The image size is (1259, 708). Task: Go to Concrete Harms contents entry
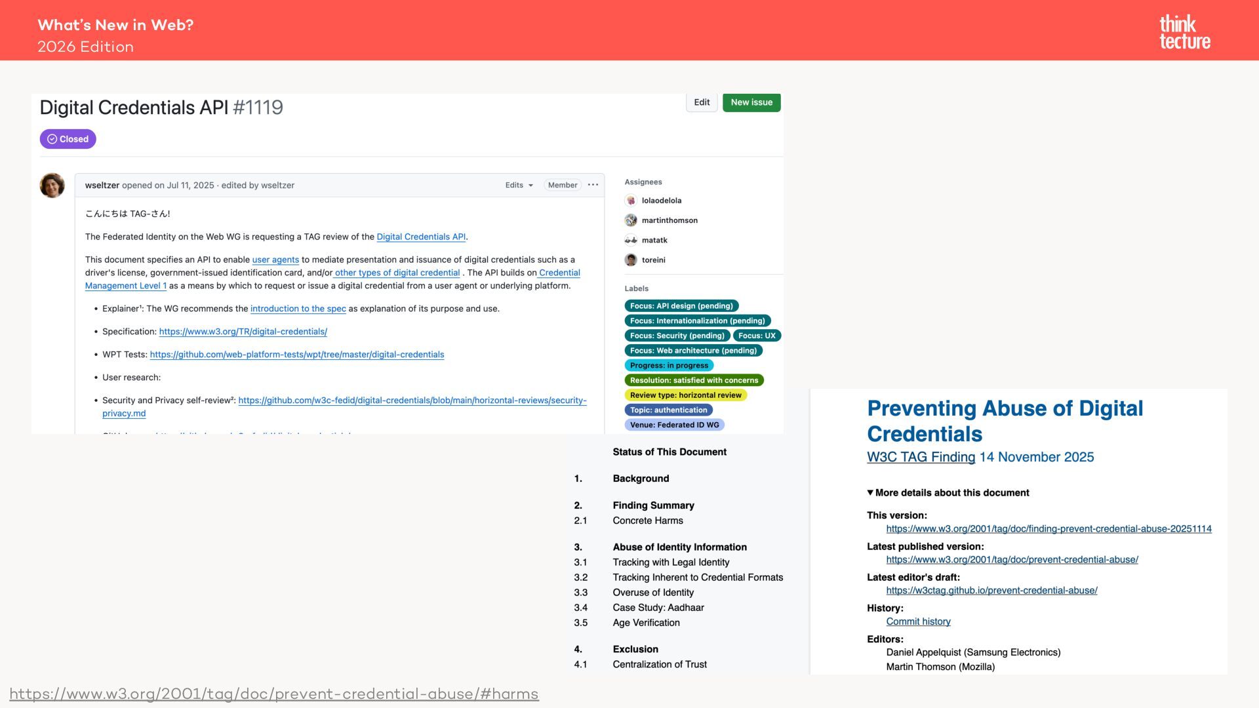coord(647,521)
